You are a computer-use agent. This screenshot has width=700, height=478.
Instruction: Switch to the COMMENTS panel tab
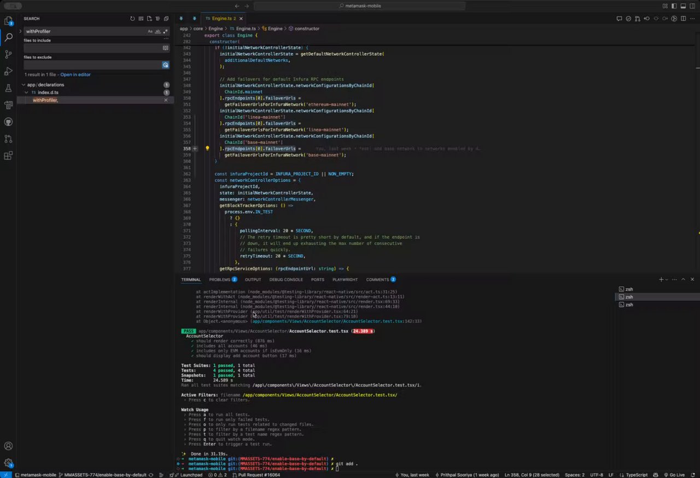click(381, 279)
